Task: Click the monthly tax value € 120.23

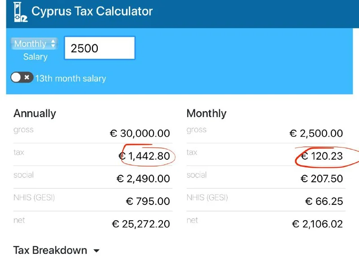Action: [x=321, y=156]
